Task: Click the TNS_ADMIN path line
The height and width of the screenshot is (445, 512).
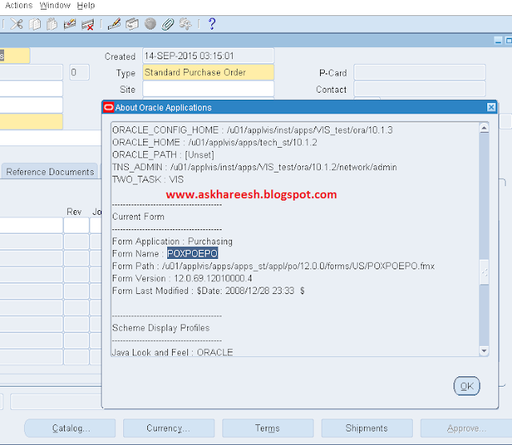Action: (x=254, y=167)
